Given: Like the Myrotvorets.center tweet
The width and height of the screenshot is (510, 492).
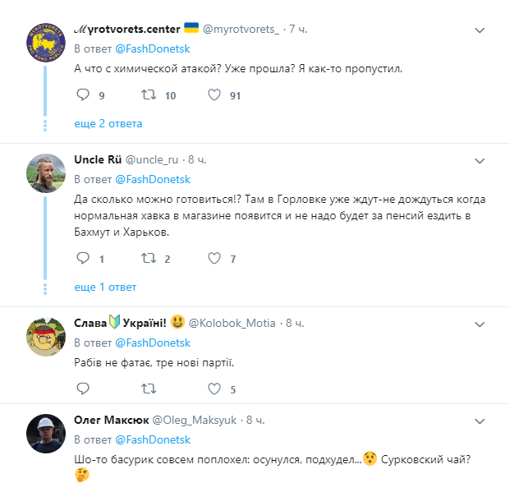Looking at the screenshot, I should [x=214, y=95].
